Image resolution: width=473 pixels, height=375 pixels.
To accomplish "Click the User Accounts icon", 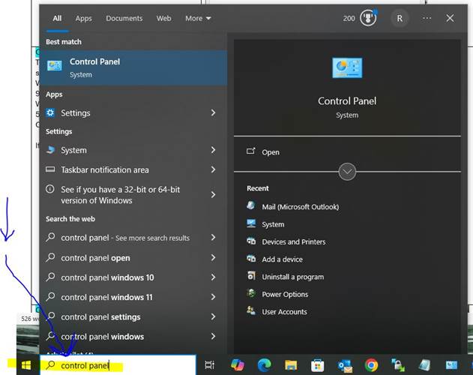I will click(250, 310).
